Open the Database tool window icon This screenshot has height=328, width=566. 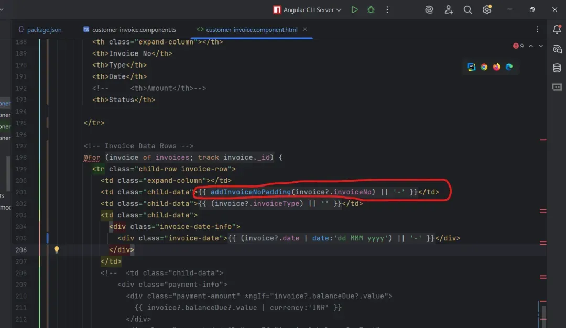pyautogui.click(x=557, y=68)
